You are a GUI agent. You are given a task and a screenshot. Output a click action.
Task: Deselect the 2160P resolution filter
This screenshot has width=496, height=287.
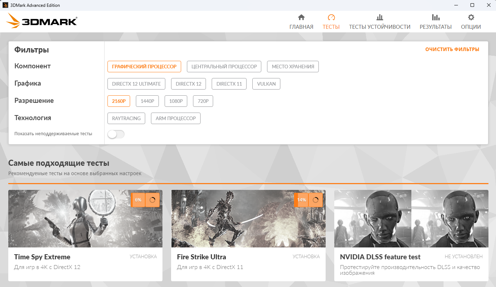[119, 101]
